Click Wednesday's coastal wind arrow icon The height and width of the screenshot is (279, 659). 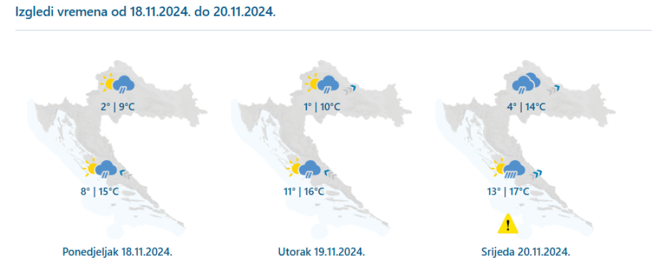pyautogui.click(x=535, y=174)
